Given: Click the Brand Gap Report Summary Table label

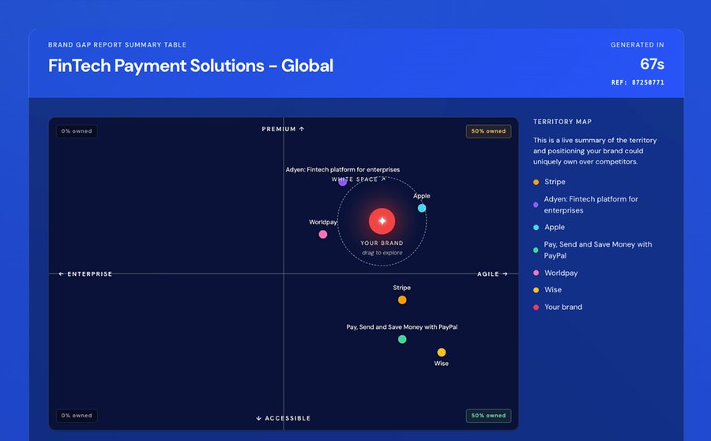Looking at the screenshot, I should pos(117,45).
